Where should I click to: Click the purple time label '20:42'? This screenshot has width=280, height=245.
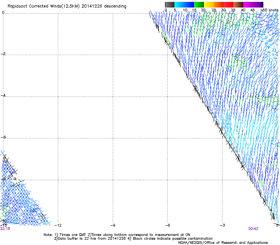click(253, 229)
